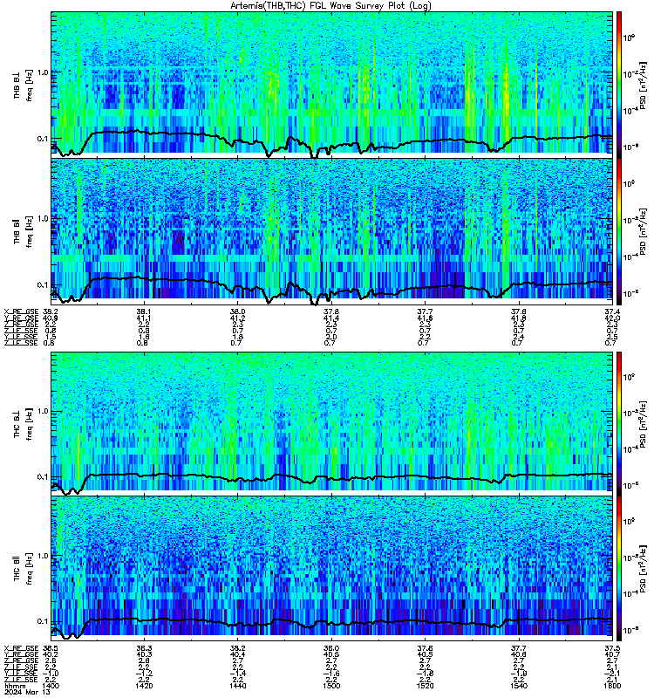Click the THC X_RE_GSE value '37.5'
Screen dimensions: 654x698
(612, 648)
